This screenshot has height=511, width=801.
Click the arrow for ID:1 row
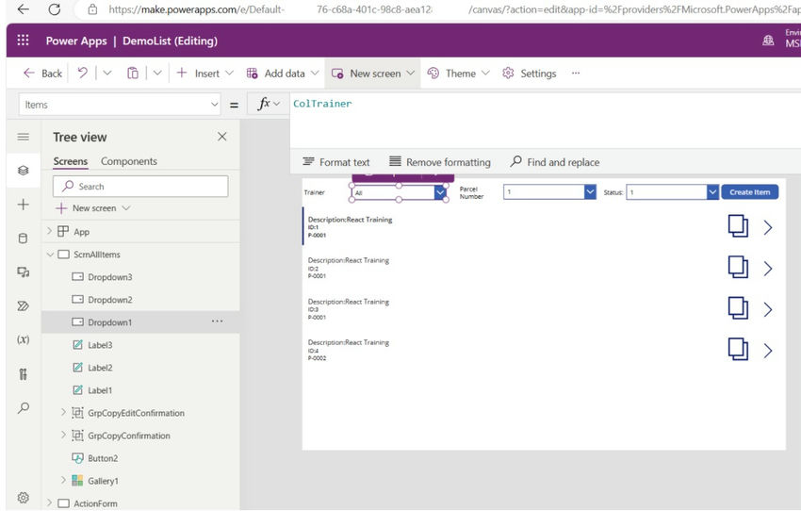[767, 227]
